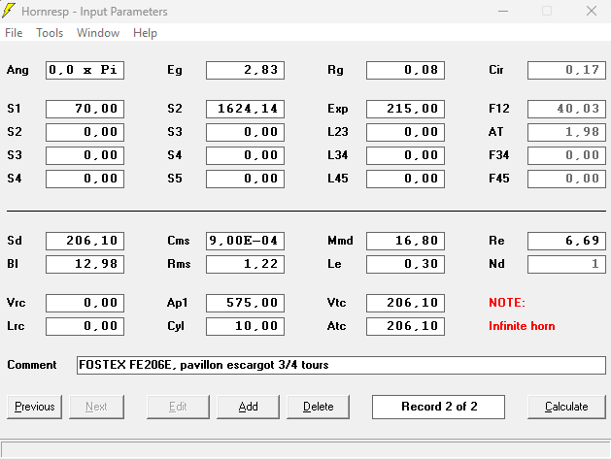Click the Cir field showing 0,17

pyautogui.click(x=566, y=70)
